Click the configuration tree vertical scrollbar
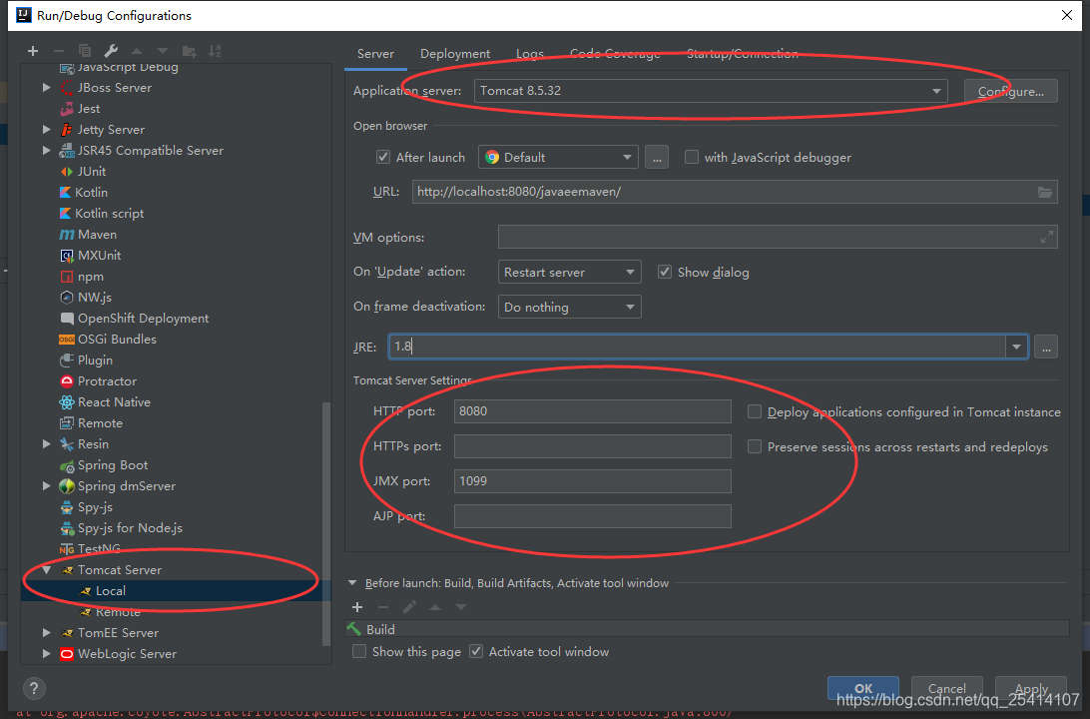The image size is (1090, 719). coord(326,525)
